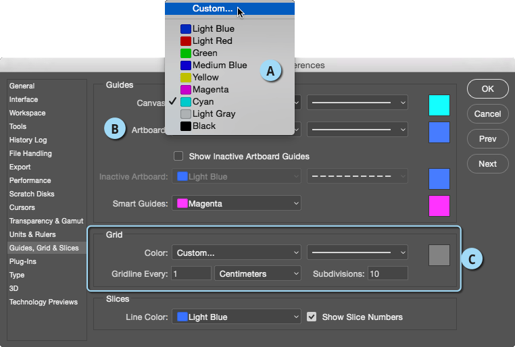Pick Black from the color popup

pos(230,126)
